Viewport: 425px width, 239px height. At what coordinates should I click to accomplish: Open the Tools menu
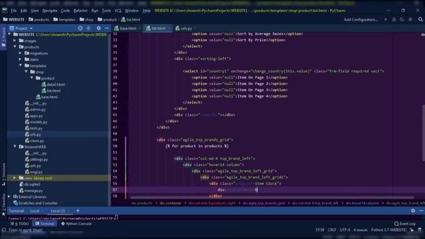click(106, 11)
